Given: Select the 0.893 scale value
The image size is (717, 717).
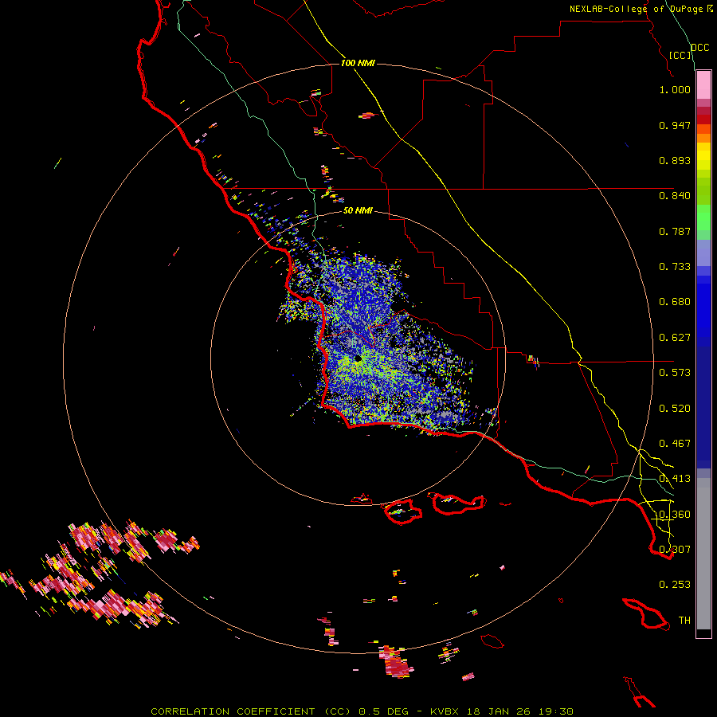Looking at the screenshot, I should [x=675, y=160].
